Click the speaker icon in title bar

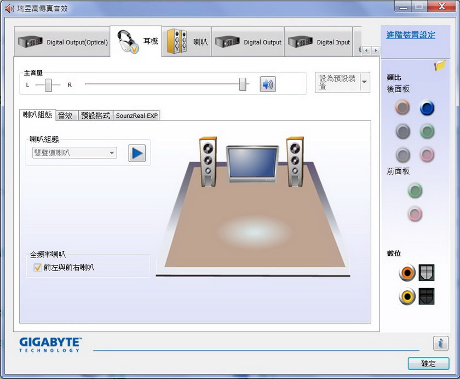9,9
